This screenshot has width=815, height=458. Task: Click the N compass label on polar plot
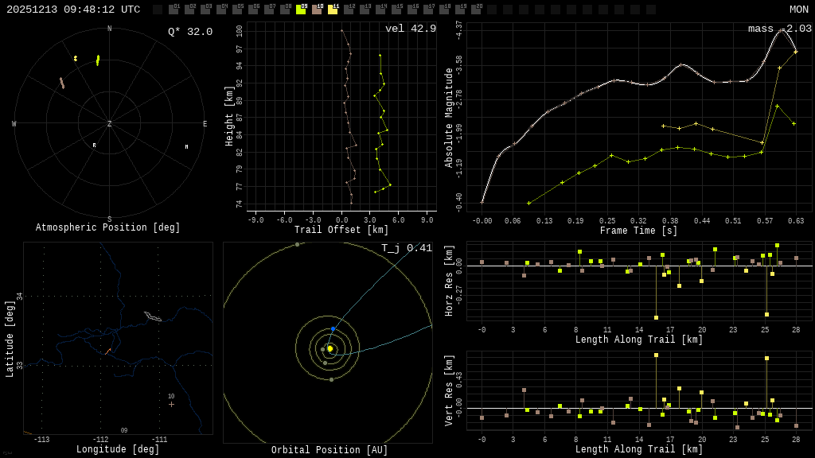110,29
